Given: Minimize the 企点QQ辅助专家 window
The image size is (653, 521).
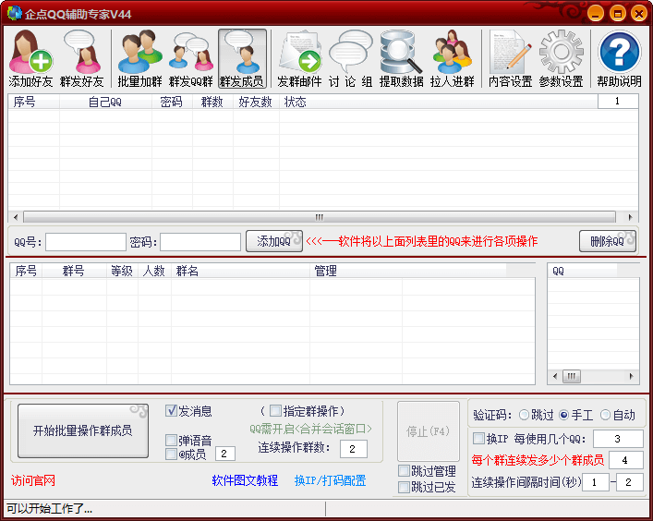Looking at the screenshot, I should tap(596, 13).
